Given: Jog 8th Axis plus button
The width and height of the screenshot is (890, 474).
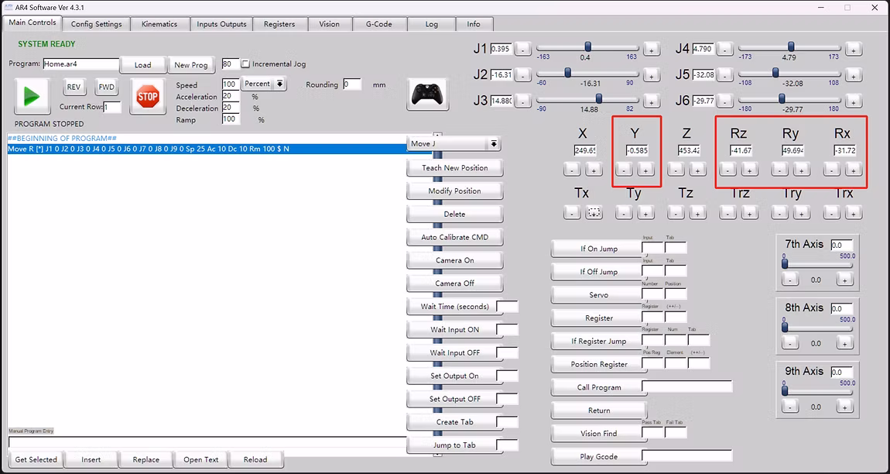Looking at the screenshot, I should tap(844, 343).
